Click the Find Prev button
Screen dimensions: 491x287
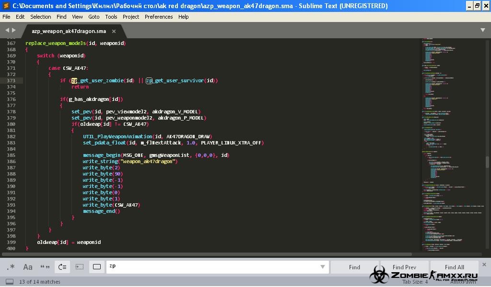(404, 267)
